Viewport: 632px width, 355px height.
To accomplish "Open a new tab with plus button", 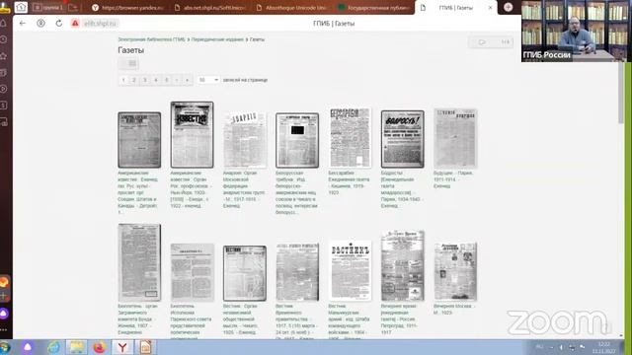I will 508,7.
